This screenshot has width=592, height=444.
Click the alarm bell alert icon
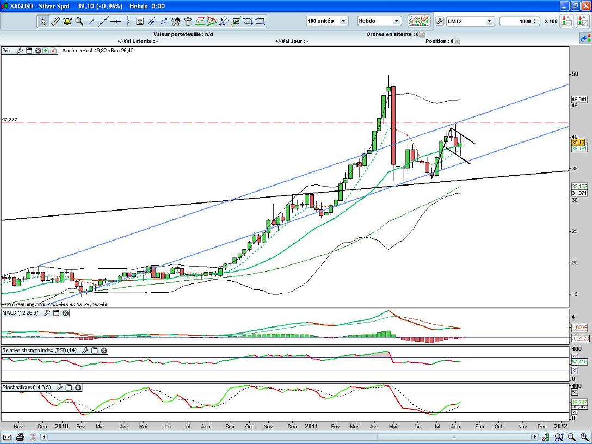[67, 21]
